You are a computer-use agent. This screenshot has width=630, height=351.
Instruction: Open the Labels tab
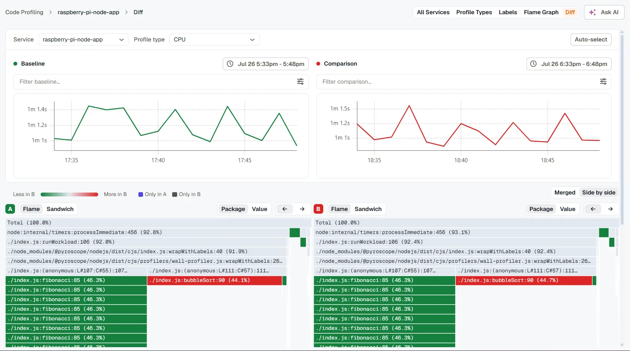click(508, 12)
